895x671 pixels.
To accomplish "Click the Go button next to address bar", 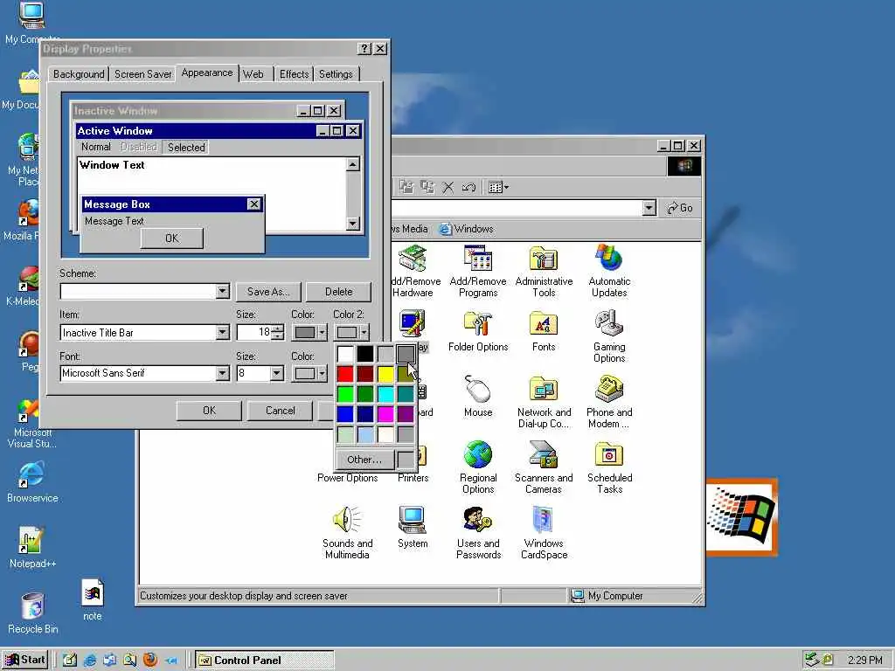I will (x=680, y=208).
